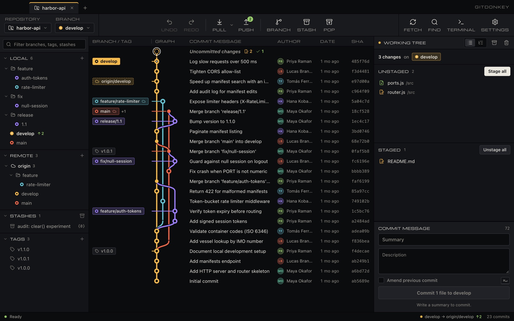Image resolution: width=514 pixels, height=321 pixels.
Task: Collapse the TAGS section
Action: [5, 239]
